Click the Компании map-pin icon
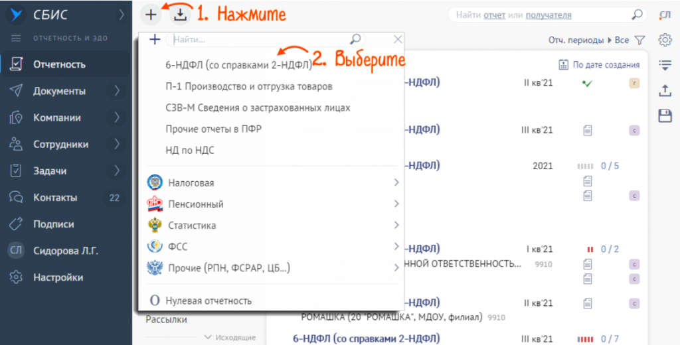This screenshot has height=345, width=680. 16,117
